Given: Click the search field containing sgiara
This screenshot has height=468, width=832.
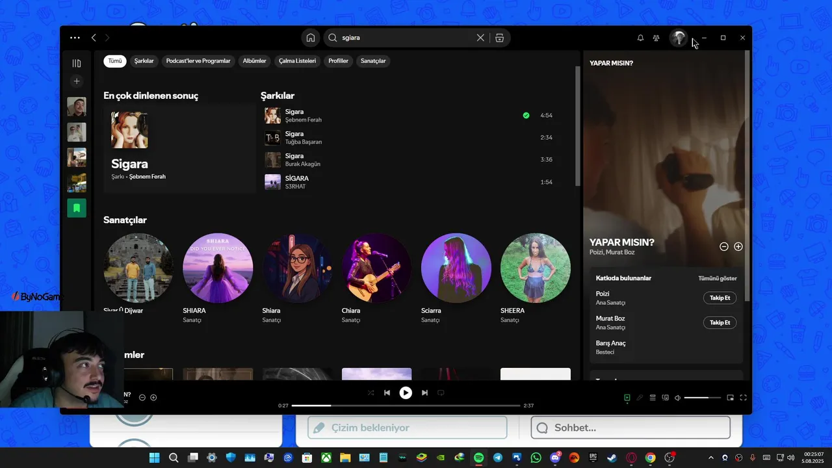Looking at the screenshot, I should click(406, 38).
